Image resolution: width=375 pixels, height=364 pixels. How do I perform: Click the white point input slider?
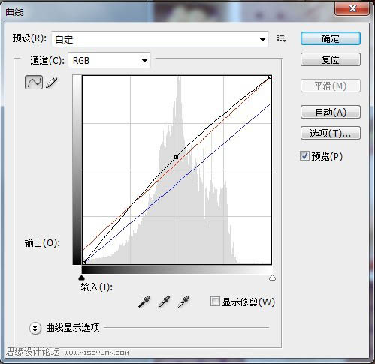coord(272,278)
